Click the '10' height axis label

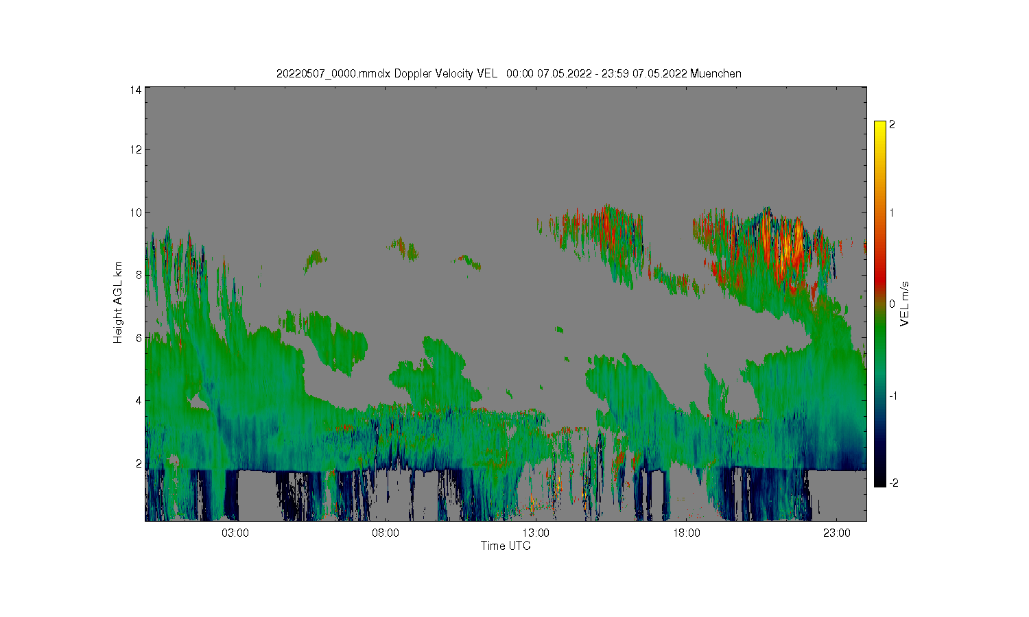(x=136, y=213)
